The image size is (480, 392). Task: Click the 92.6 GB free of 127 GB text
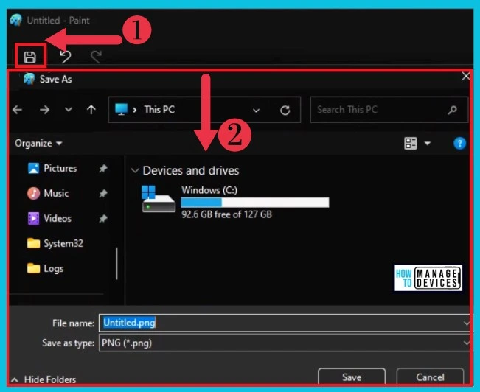click(x=226, y=214)
